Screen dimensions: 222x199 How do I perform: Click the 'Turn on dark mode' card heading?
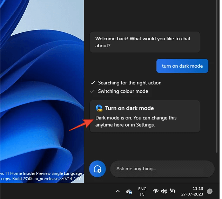click(x=129, y=108)
